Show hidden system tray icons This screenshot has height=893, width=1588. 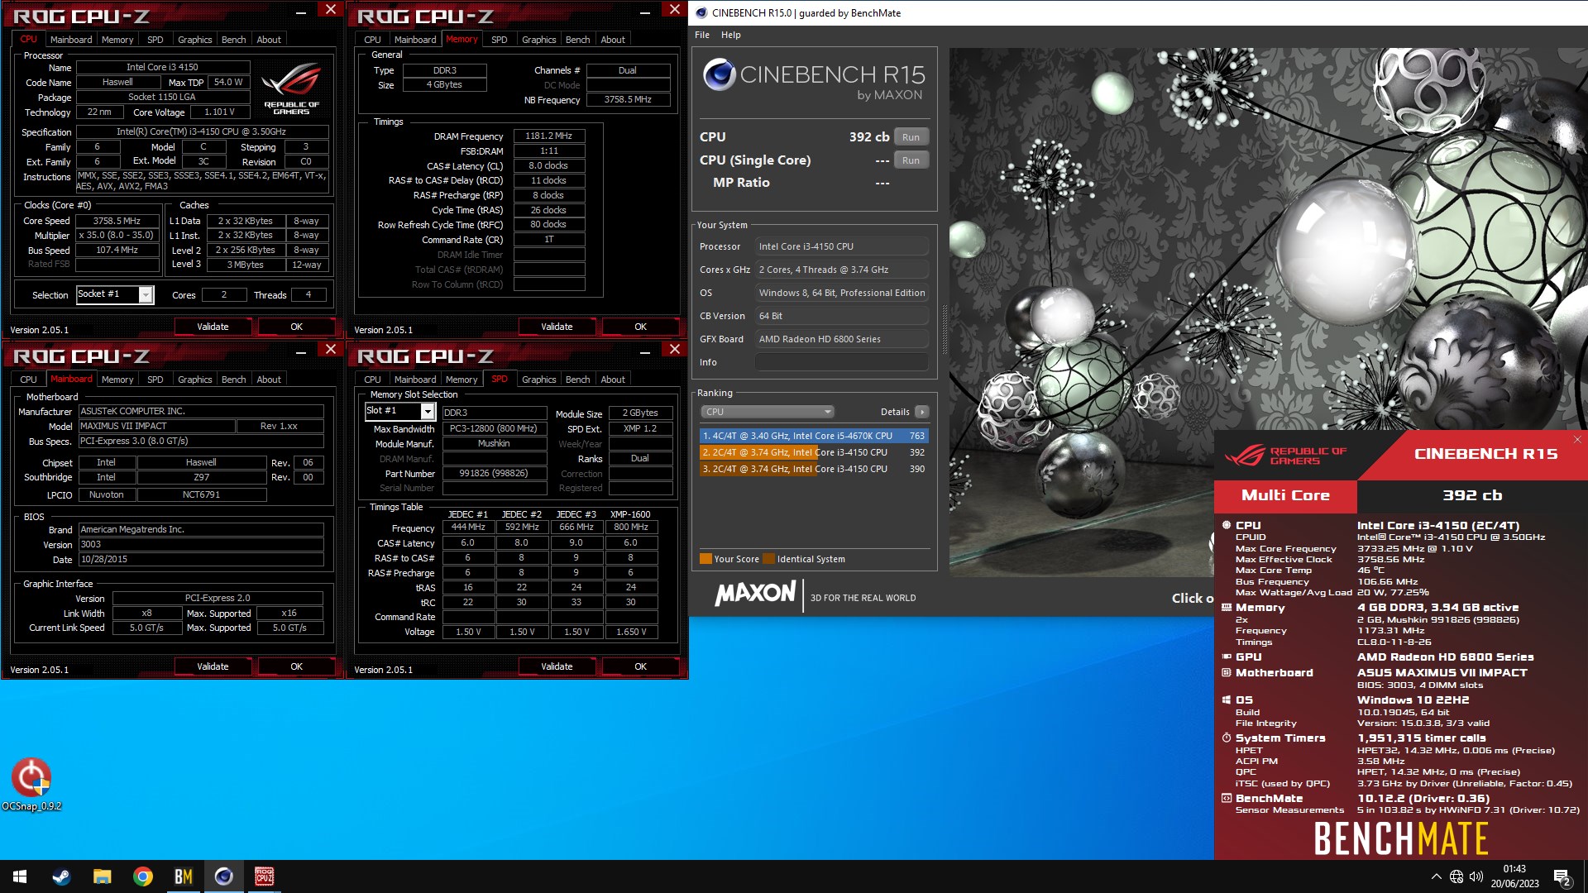1436,876
